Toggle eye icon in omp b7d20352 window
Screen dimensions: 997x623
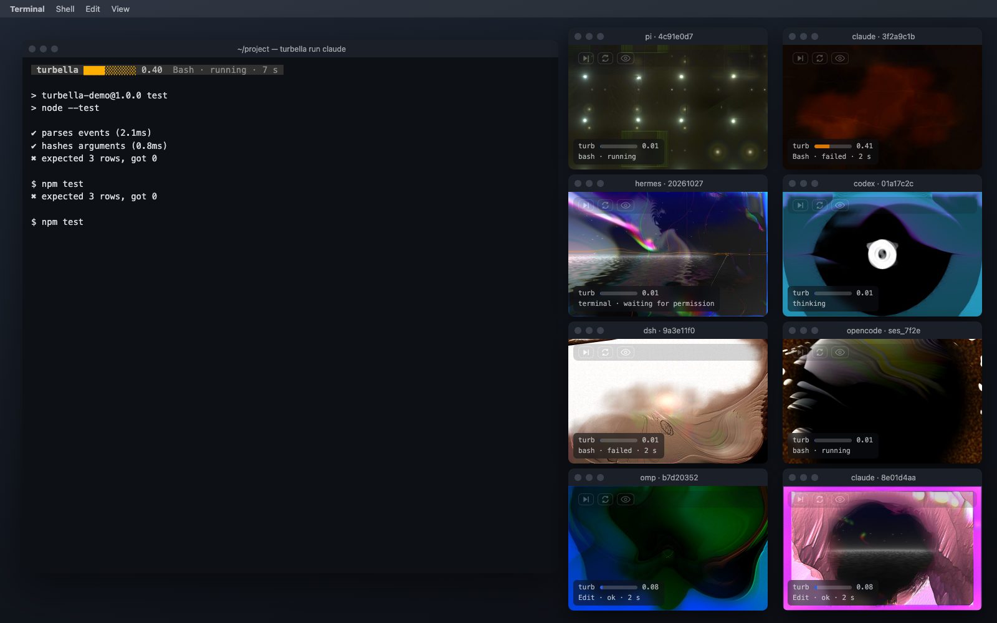pyautogui.click(x=626, y=500)
